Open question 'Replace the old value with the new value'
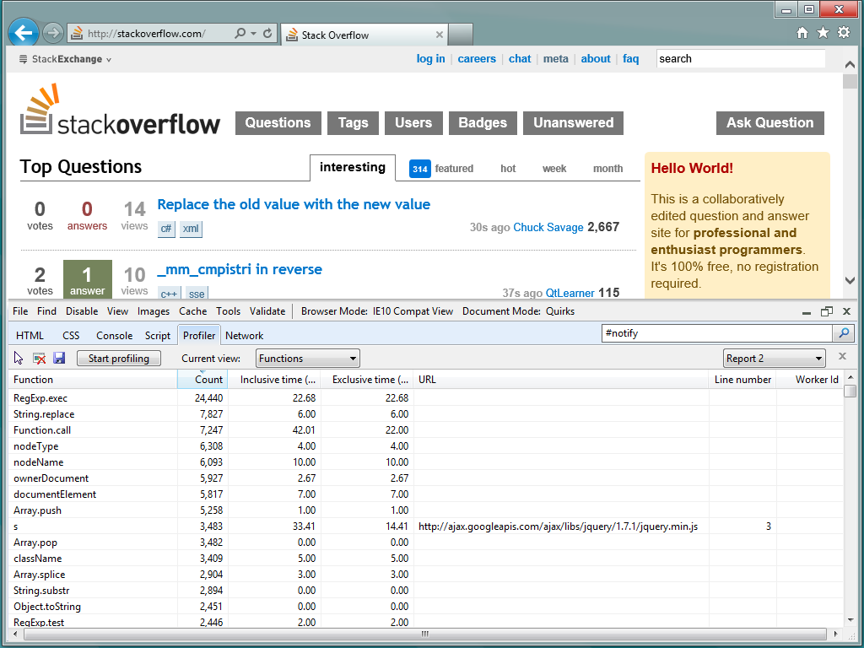The image size is (864, 648). (x=294, y=204)
